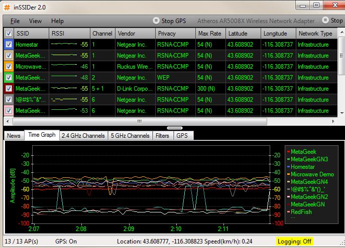Open the File menu
This screenshot has width=345, height=248.
[15, 21]
